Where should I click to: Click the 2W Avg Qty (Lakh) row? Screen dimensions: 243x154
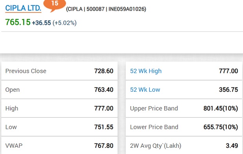point(184,145)
